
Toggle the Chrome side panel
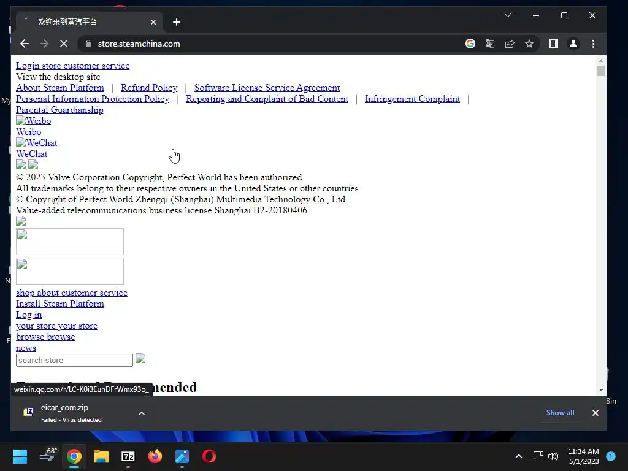click(554, 44)
